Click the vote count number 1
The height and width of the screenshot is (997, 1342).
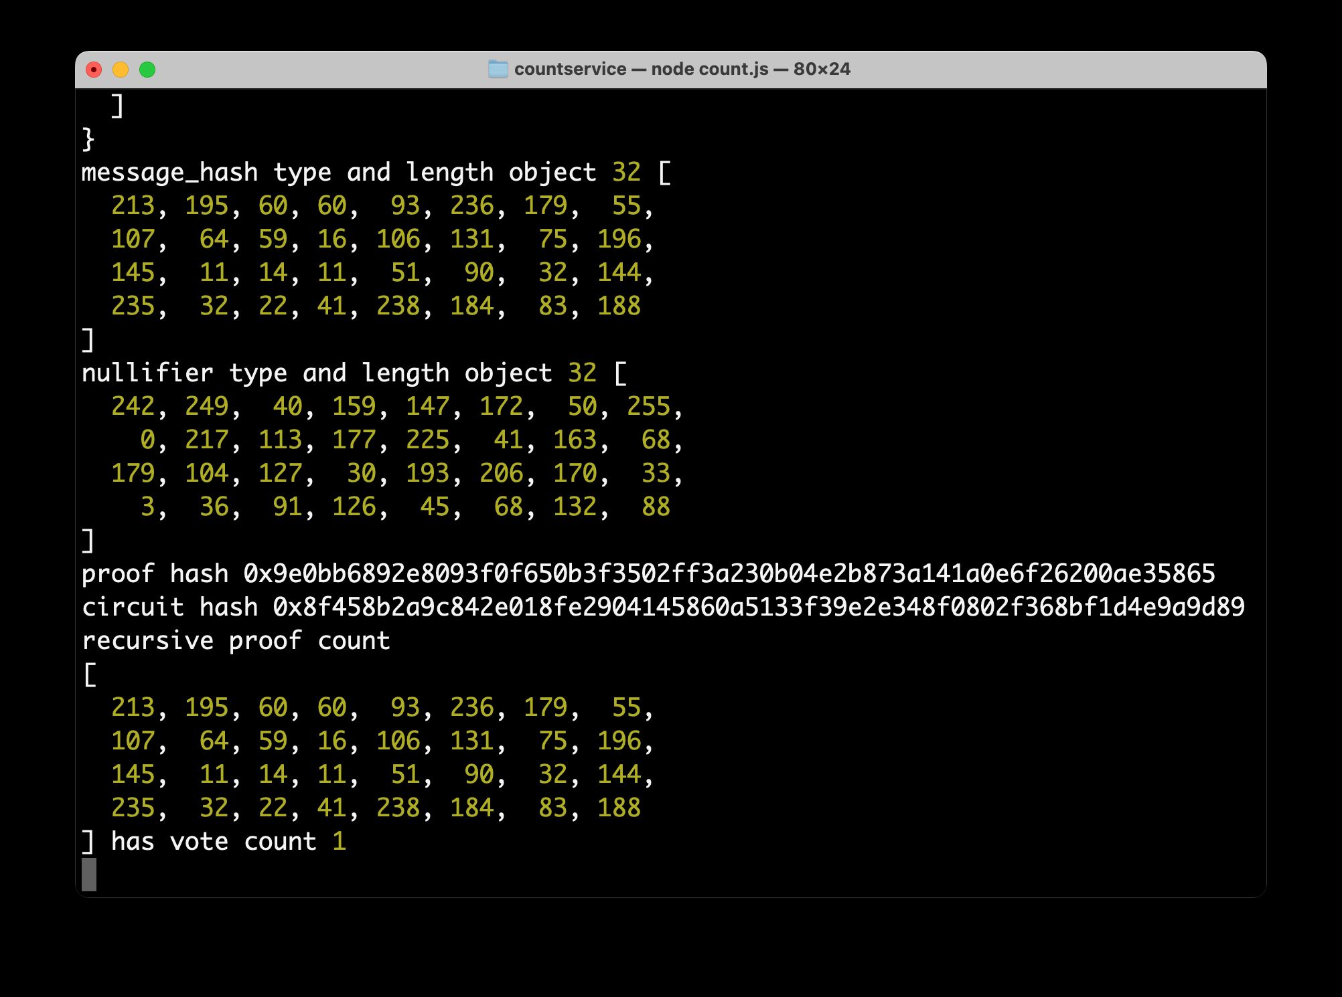click(339, 842)
